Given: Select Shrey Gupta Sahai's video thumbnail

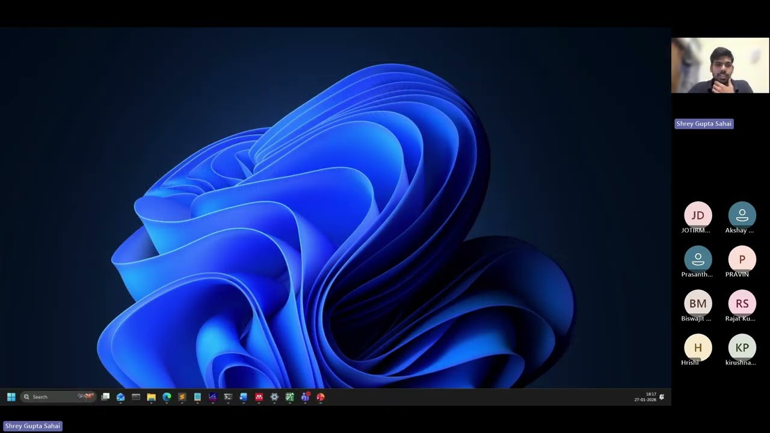Looking at the screenshot, I should click(x=720, y=66).
